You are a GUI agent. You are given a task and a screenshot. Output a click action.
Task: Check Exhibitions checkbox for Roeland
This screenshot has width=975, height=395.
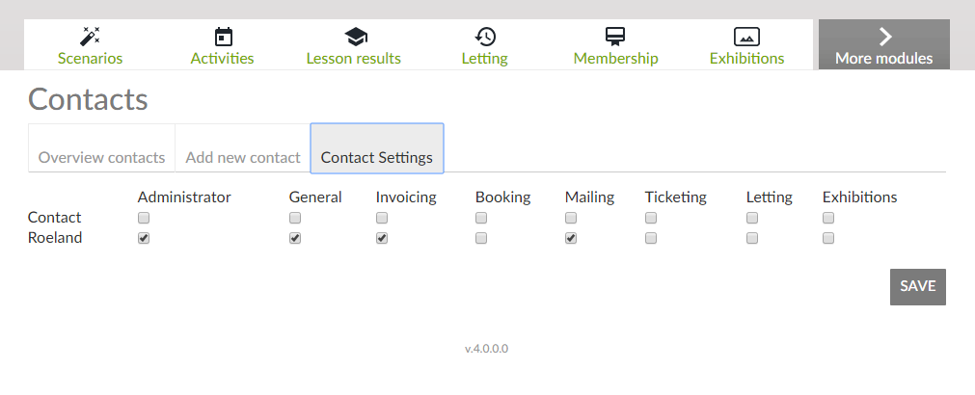click(x=828, y=238)
